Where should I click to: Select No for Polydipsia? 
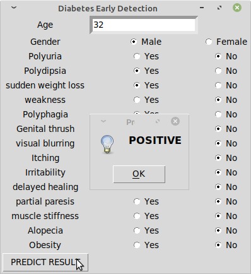click(226, 71)
